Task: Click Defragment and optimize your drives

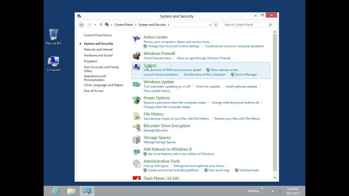Action: tap(199, 166)
